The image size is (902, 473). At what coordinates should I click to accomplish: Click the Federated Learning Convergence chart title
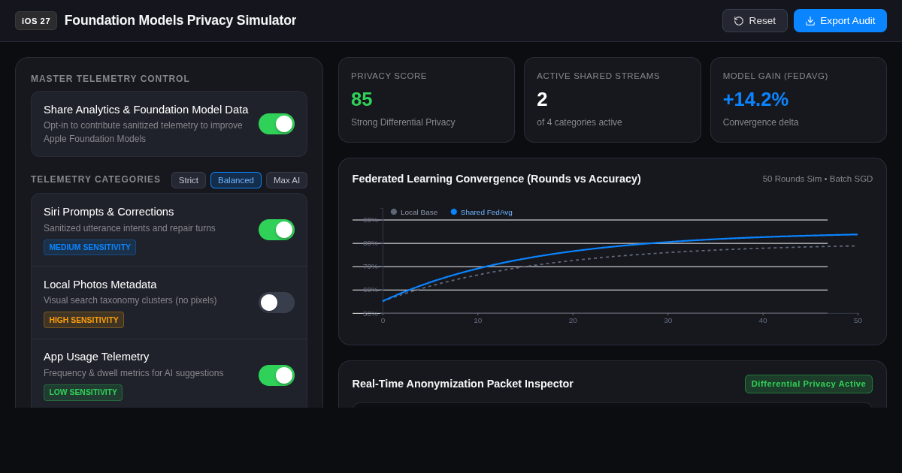pyautogui.click(x=497, y=179)
